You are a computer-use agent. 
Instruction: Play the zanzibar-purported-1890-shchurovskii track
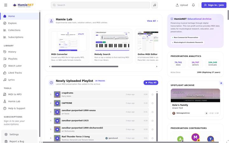point(57,130)
